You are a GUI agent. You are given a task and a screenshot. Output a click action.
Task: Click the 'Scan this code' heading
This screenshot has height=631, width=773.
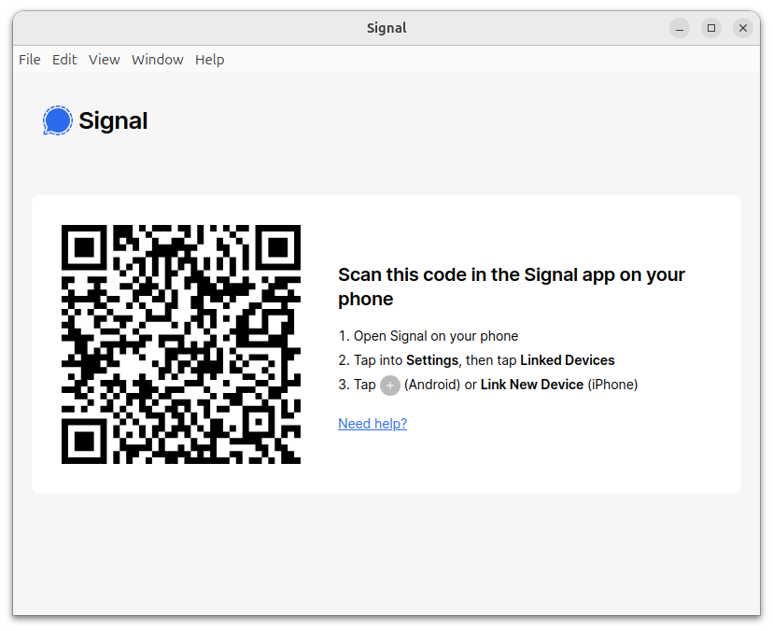click(x=512, y=287)
